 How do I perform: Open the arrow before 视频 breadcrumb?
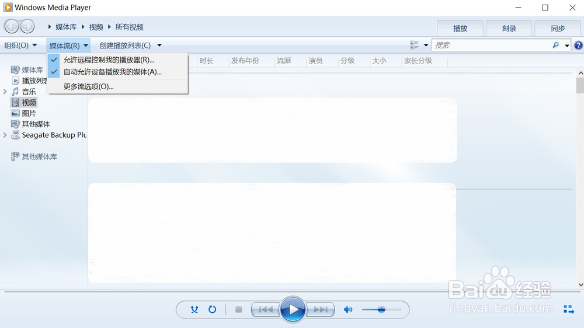[83, 27]
